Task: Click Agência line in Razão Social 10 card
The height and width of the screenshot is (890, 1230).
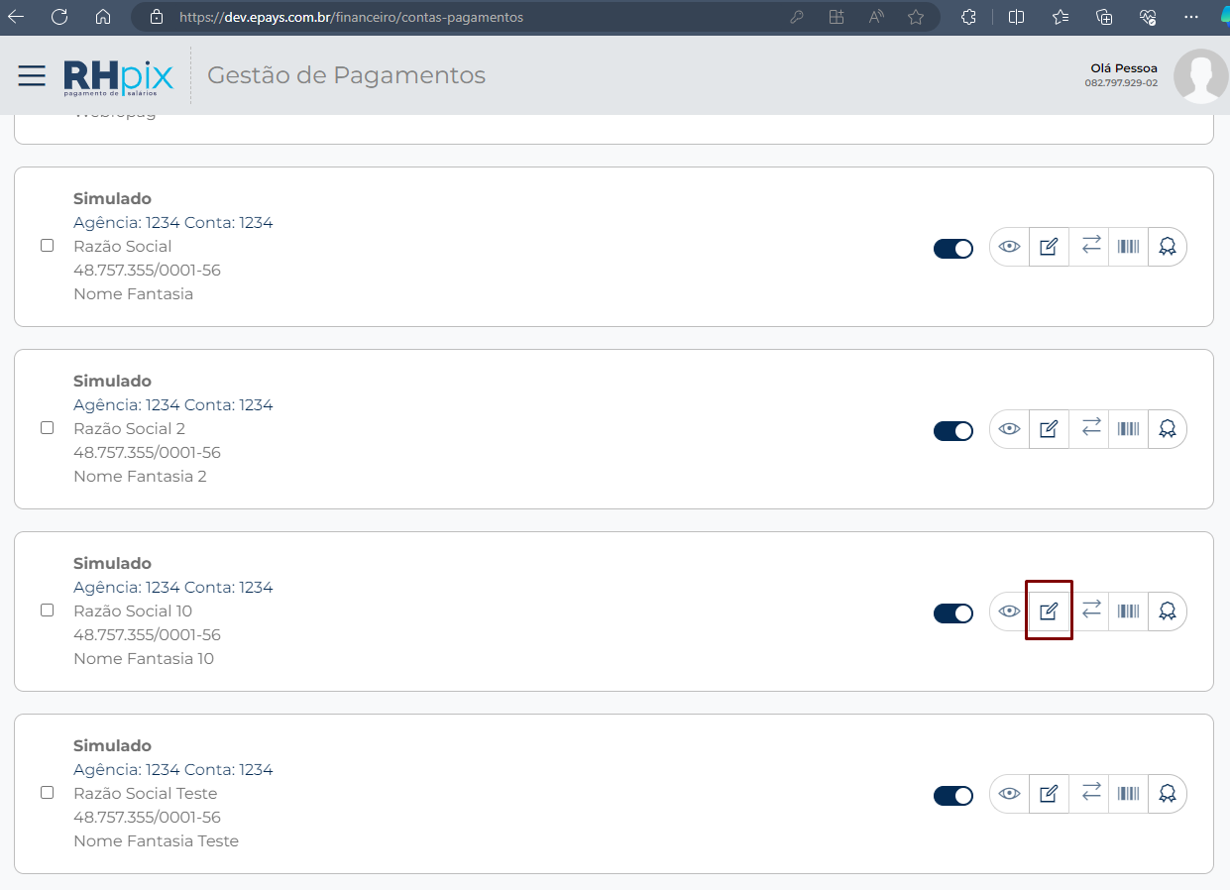Action: [x=172, y=587]
